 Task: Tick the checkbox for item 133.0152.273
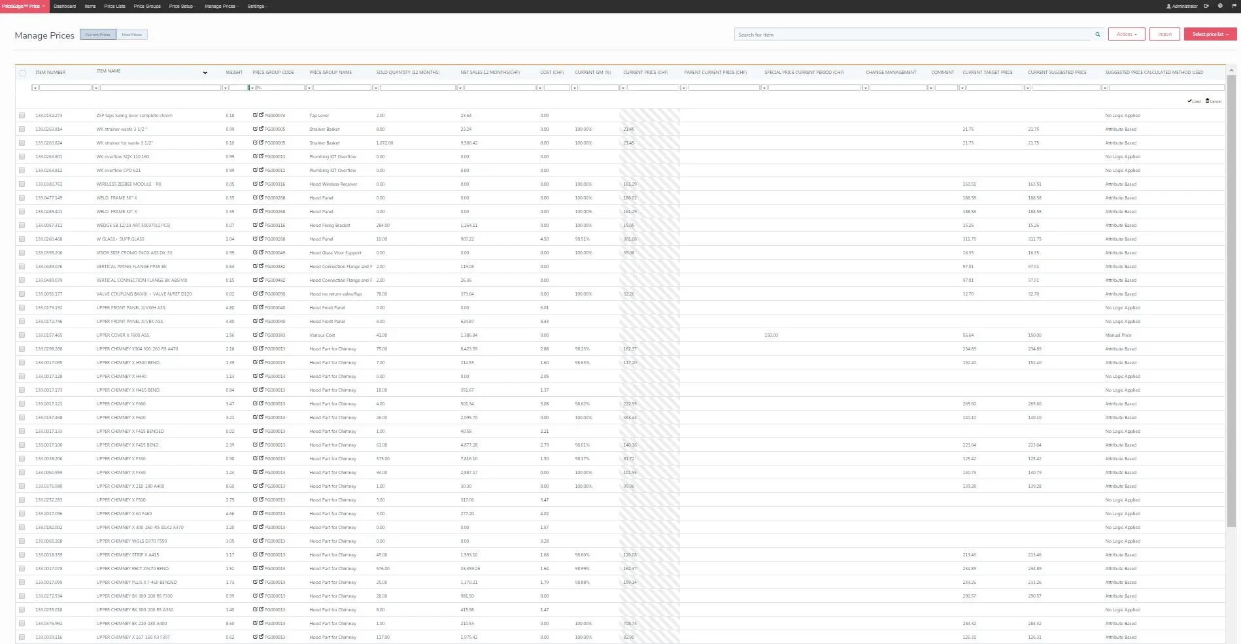point(22,116)
